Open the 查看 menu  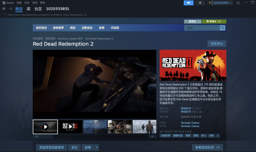click(x=19, y=3)
